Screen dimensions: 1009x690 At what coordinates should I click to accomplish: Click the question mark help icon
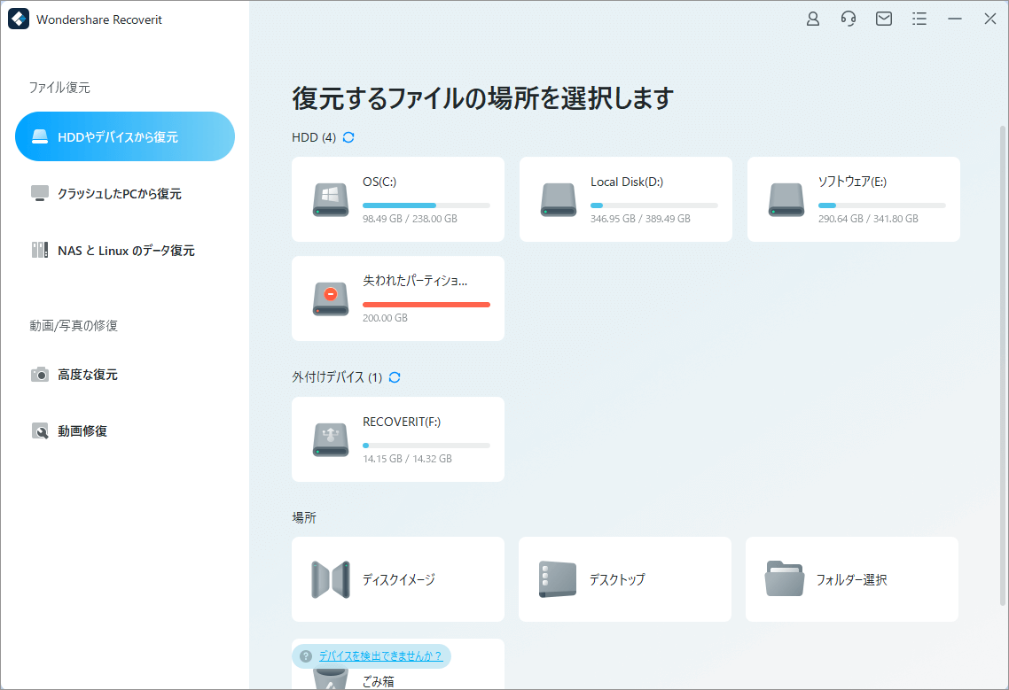tap(305, 655)
